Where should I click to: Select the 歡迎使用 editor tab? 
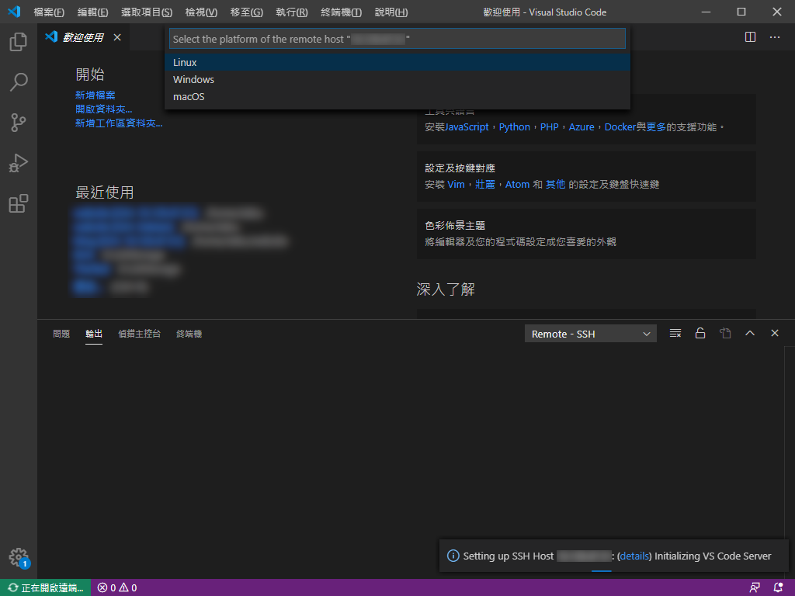(83, 37)
